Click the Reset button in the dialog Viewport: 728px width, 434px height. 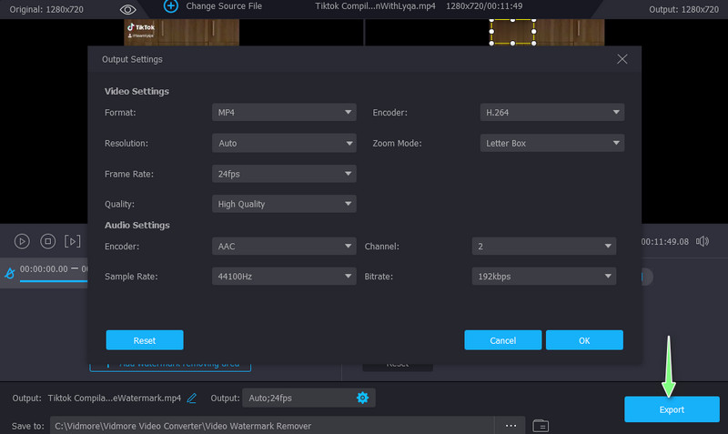[145, 340]
